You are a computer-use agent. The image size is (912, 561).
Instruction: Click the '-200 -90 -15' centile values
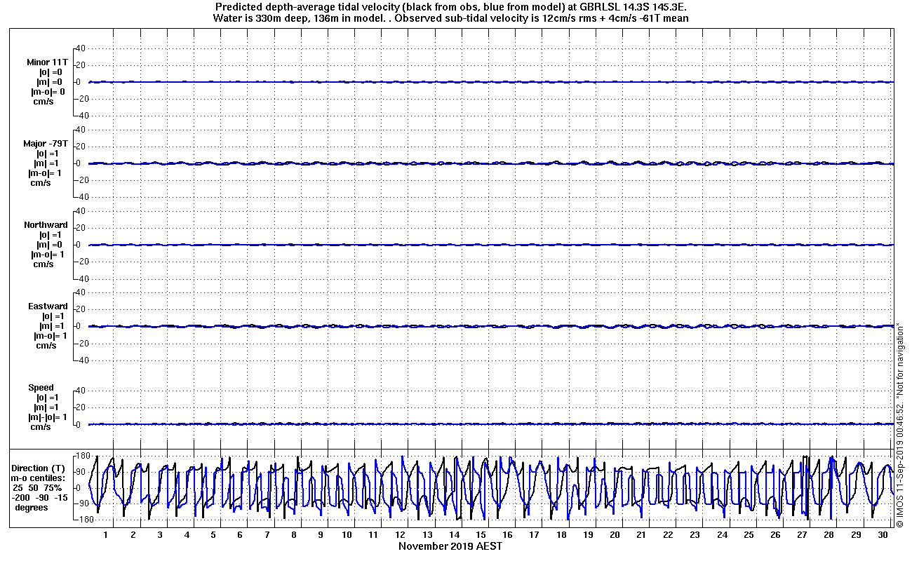point(40,497)
